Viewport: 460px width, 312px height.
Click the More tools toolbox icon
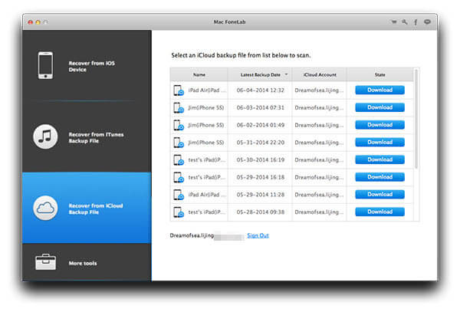coord(45,263)
